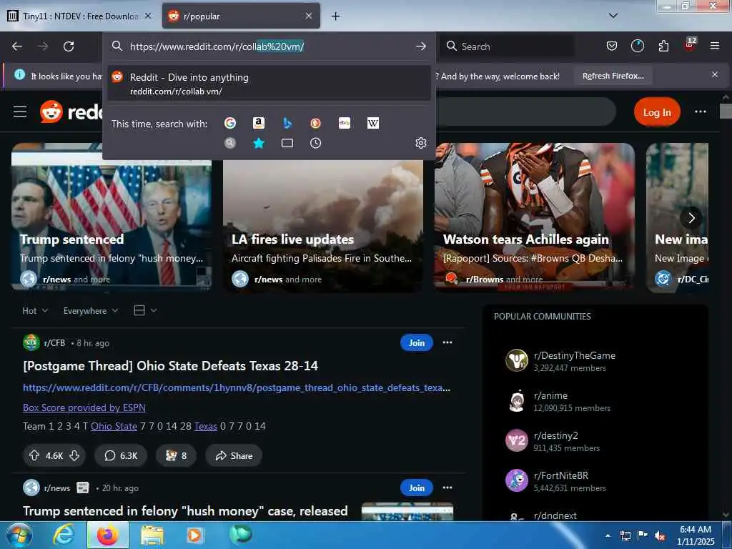Launch Internet Explorer from the taskbar

pos(64,535)
